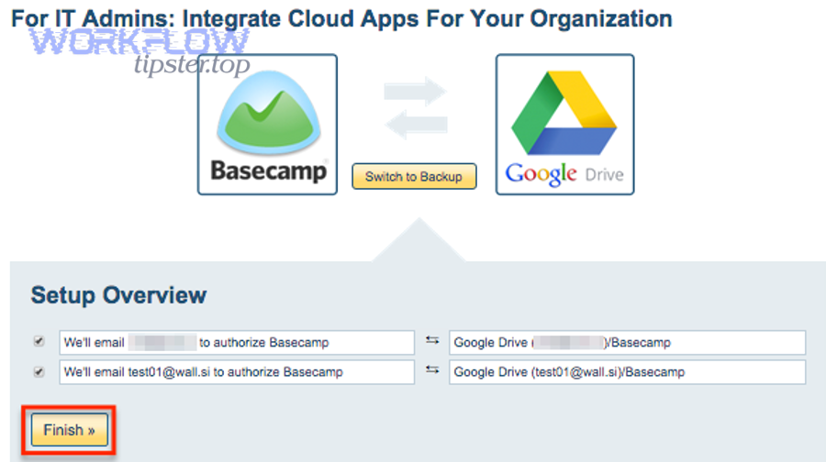Click the large two-way arrows between the app tiles
The height and width of the screenshot is (462, 826).
click(416, 108)
